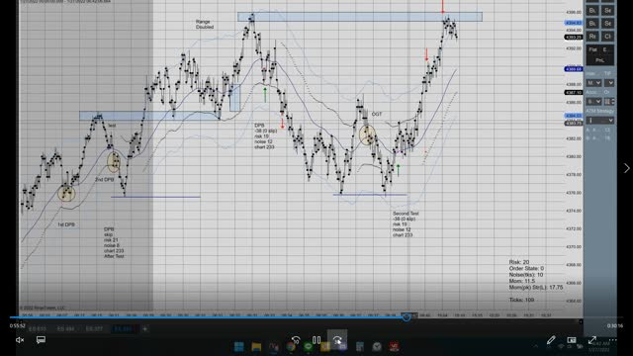Open the order type dropdown
This screenshot has width=633, height=356.
(x=593, y=83)
